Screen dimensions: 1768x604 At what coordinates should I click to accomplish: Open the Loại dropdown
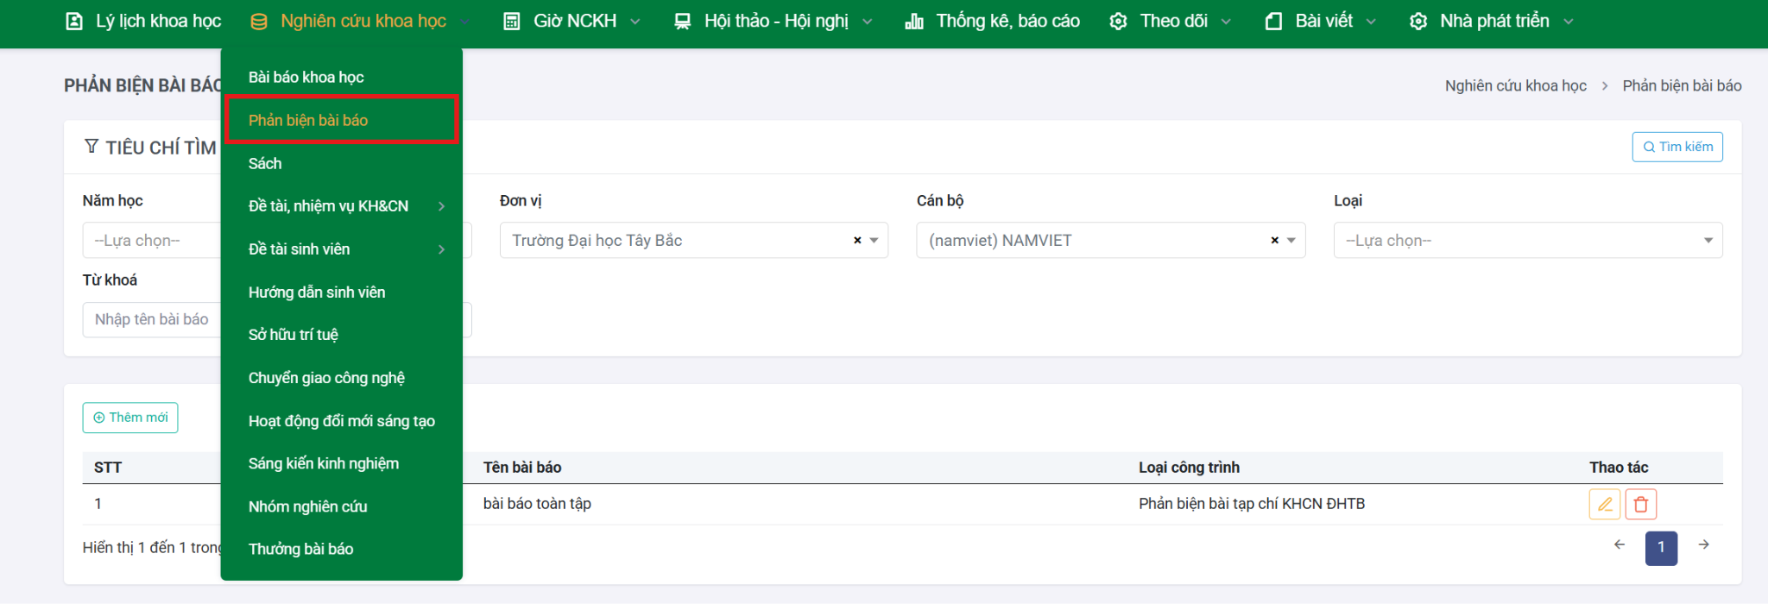coord(1528,241)
